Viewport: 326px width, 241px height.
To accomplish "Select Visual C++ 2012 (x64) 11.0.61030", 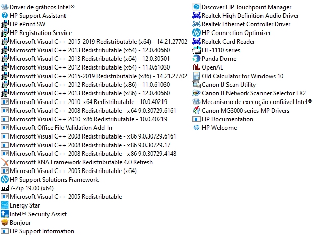I will 90,67.
